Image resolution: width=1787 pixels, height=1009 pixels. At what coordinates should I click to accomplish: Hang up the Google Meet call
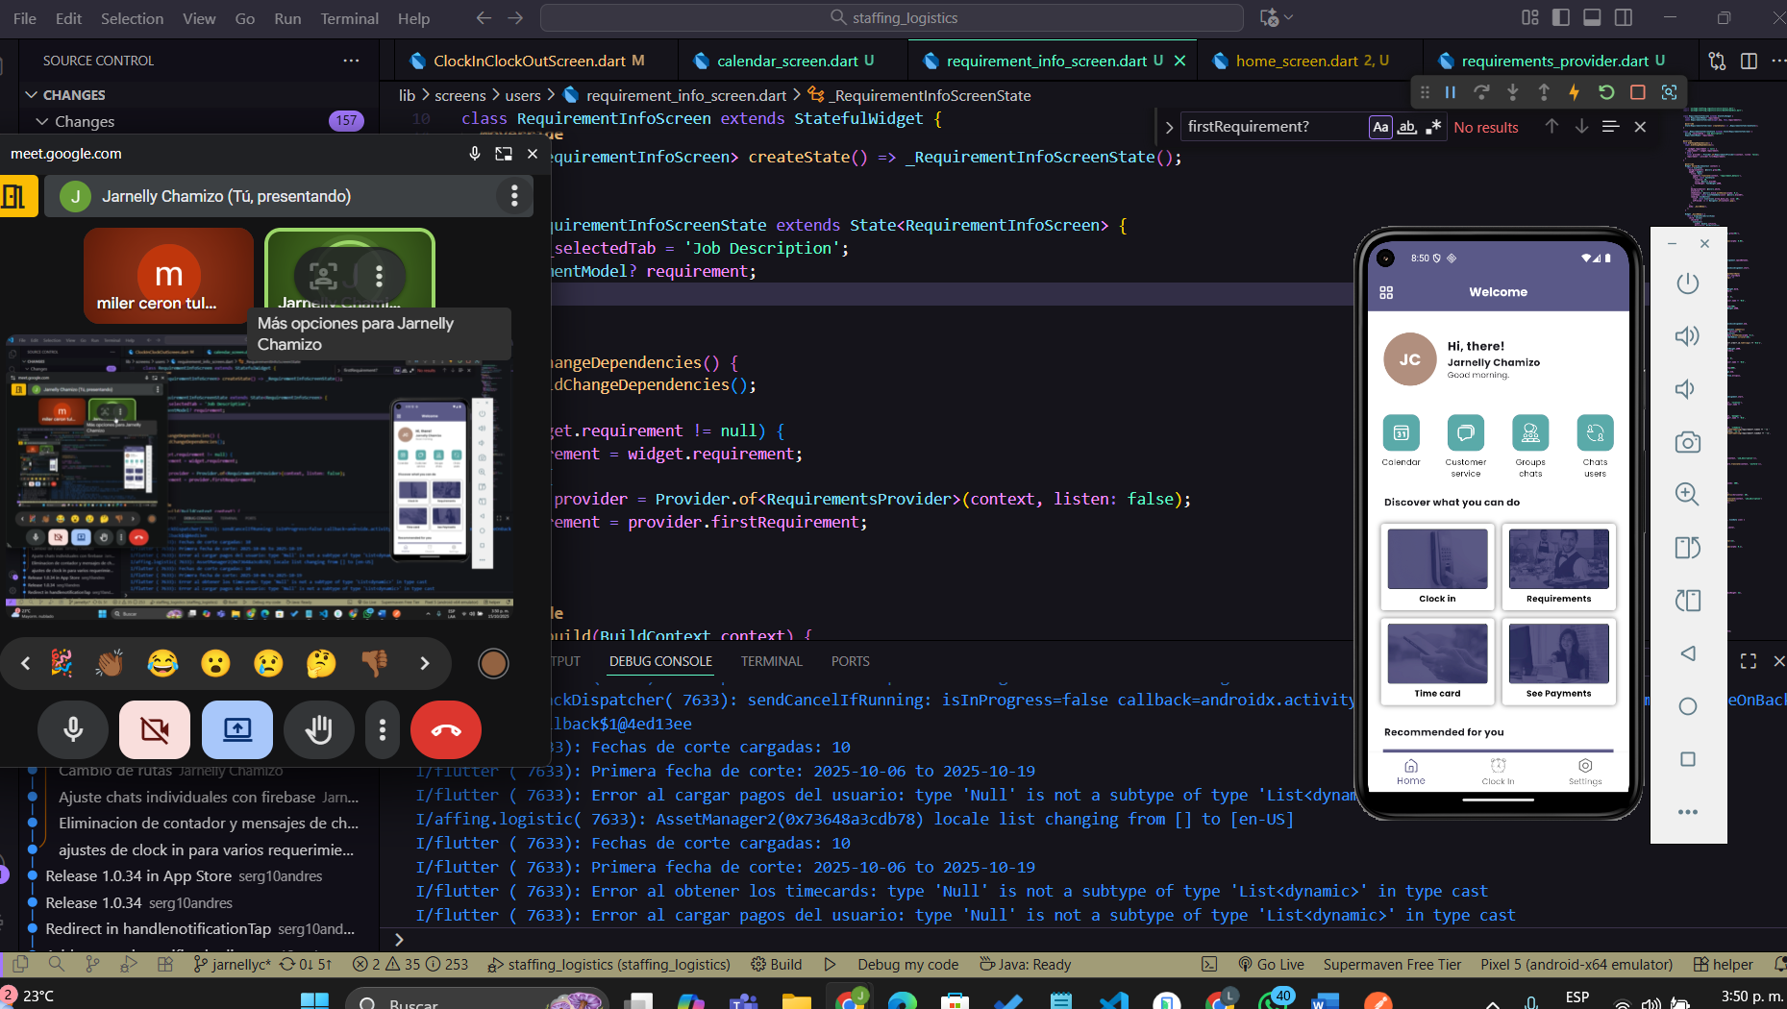[x=445, y=730]
